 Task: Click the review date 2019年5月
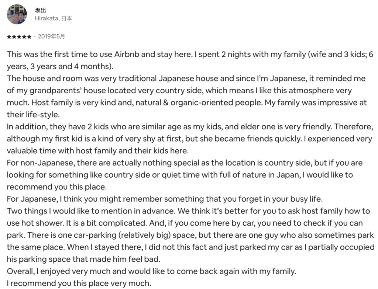51,36
